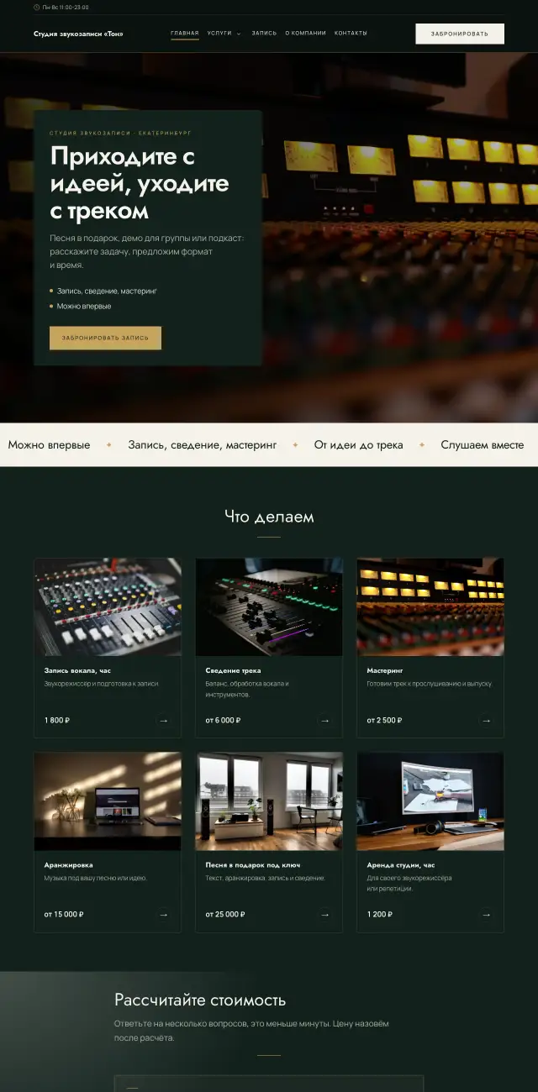The width and height of the screenshot is (538, 1092).
Task: Open the arrow on Песня в подарок card
Action: (x=324, y=914)
